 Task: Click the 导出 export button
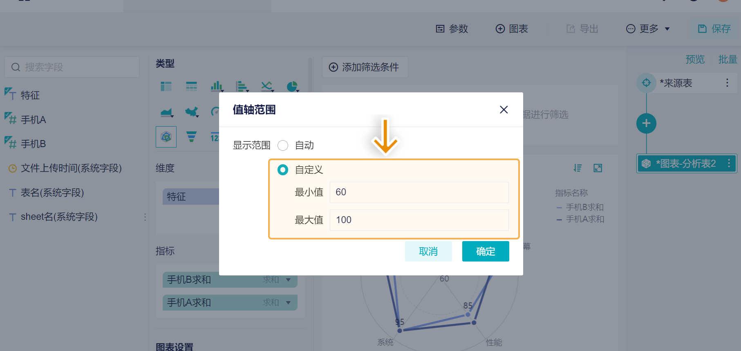(582, 29)
